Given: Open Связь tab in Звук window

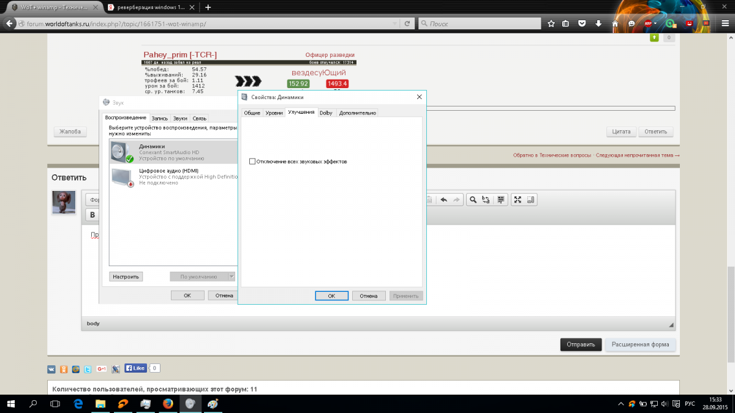Looking at the screenshot, I should tap(199, 118).
